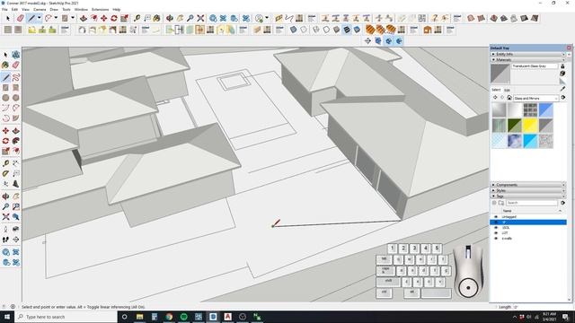The height and width of the screenshot is (323, 575).
Task: Select the arrow Select tool in left toolbar
Action: pyautogui.click(x=5, y=55)
